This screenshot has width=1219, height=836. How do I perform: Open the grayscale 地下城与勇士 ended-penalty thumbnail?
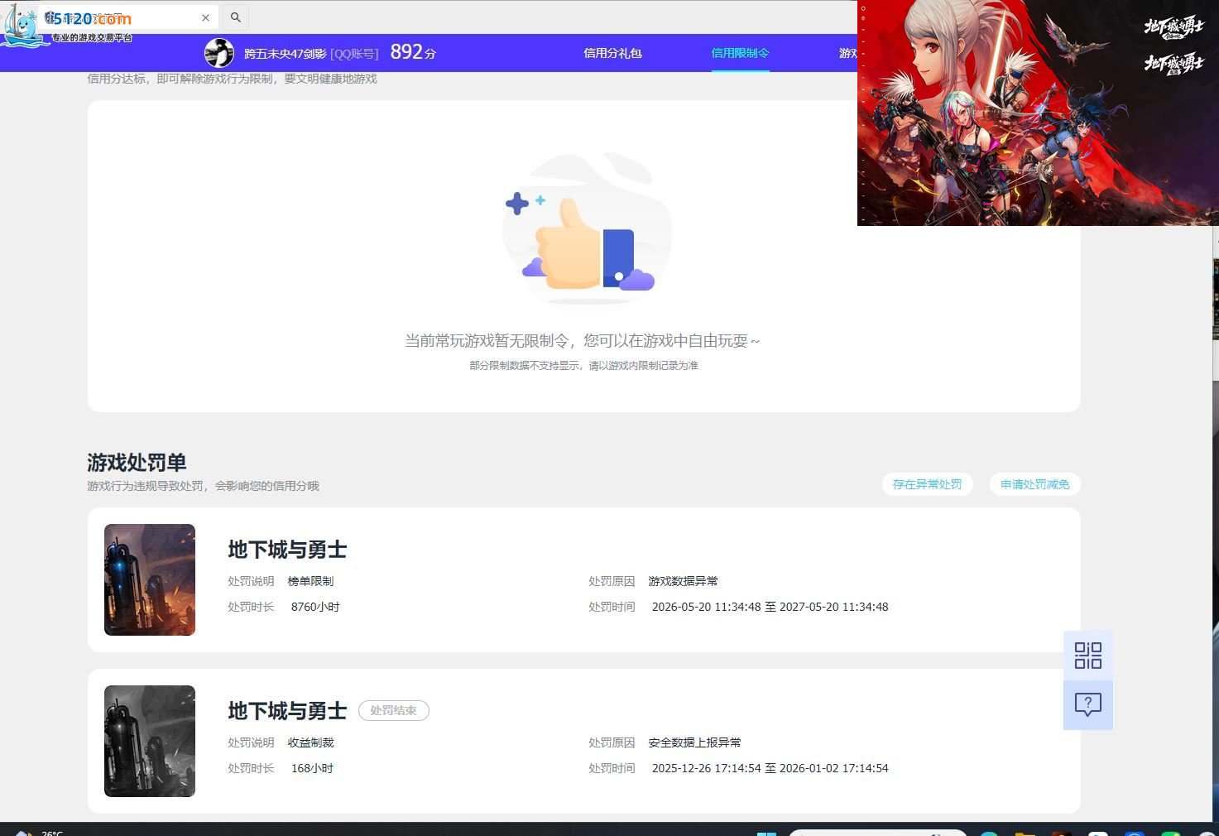[x=150, y=741]
